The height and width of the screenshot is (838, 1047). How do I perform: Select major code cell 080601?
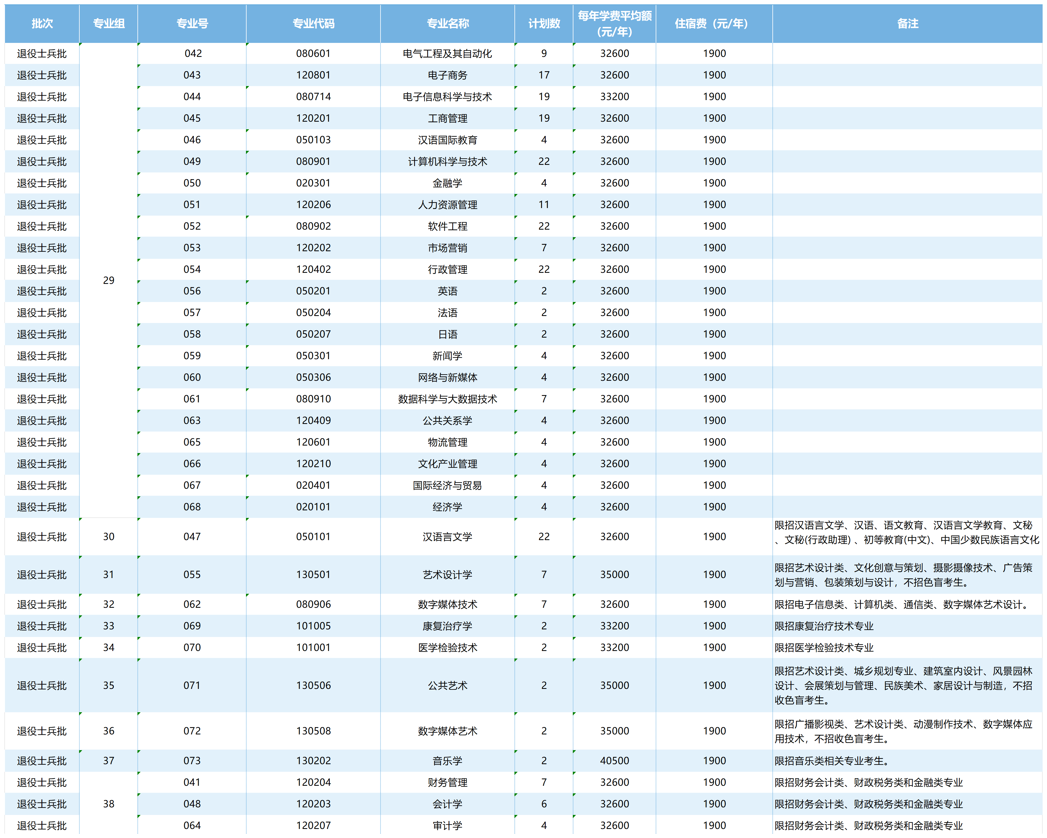313,53
